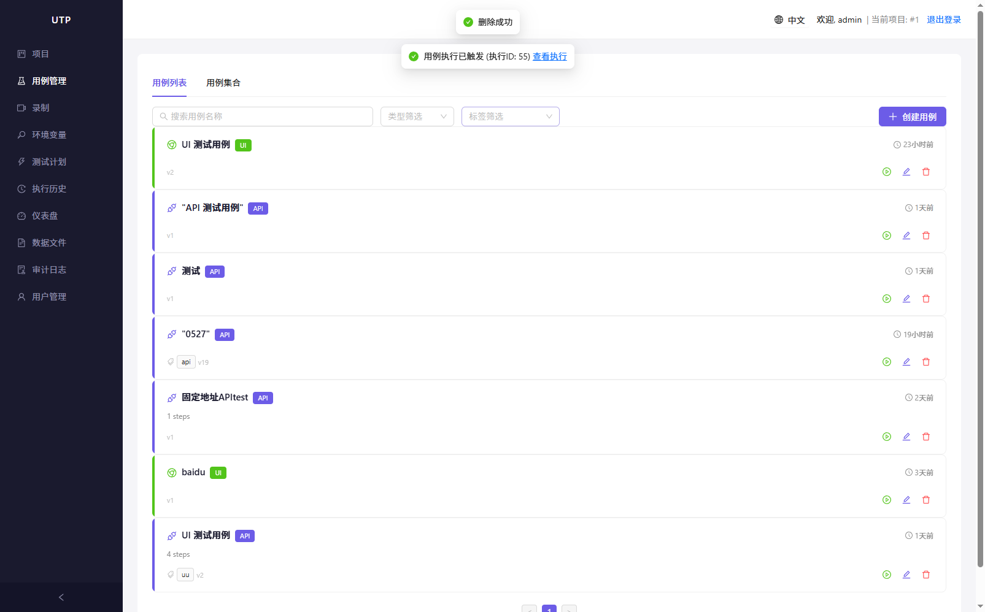Image resolution: width=985 pixels, height=612 pixels.
Task: Run the UI 测试用例 API case with 4 steps
Action: pyautogui.click(x=887, y=575)
